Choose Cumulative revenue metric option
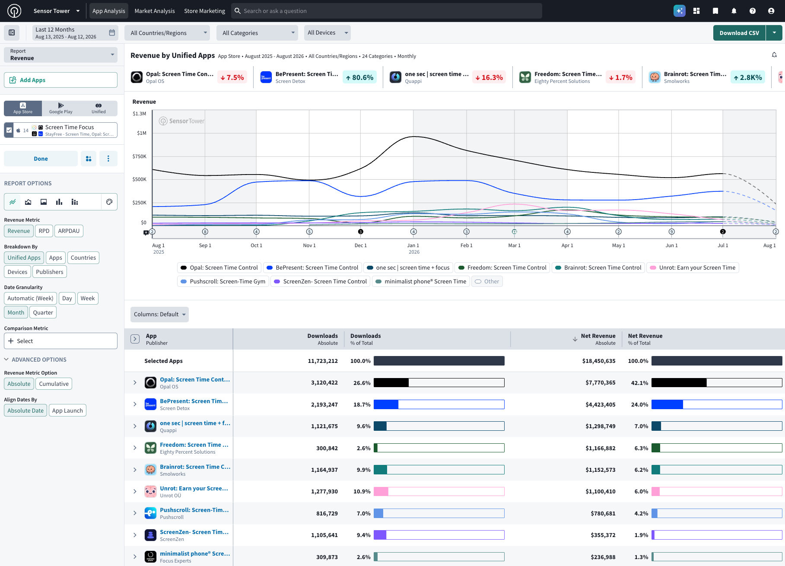The width and height of the screenshot is (785, 566). [54, 384]
